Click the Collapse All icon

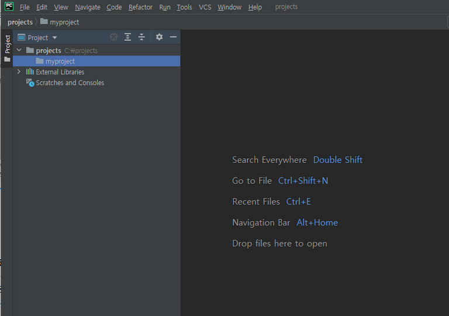141,37
